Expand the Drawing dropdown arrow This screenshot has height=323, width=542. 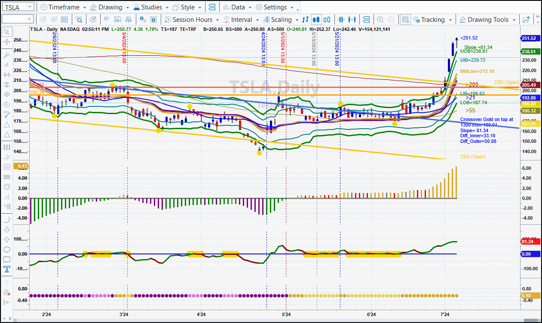(128, 8)
